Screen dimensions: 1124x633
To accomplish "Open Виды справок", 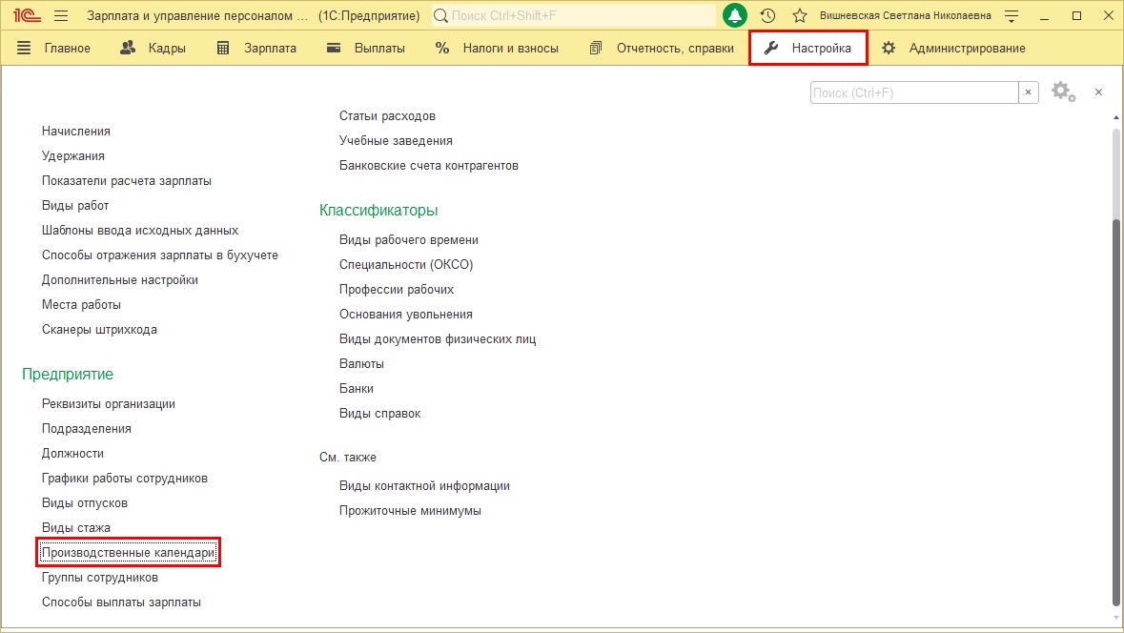I will [380, 414].
